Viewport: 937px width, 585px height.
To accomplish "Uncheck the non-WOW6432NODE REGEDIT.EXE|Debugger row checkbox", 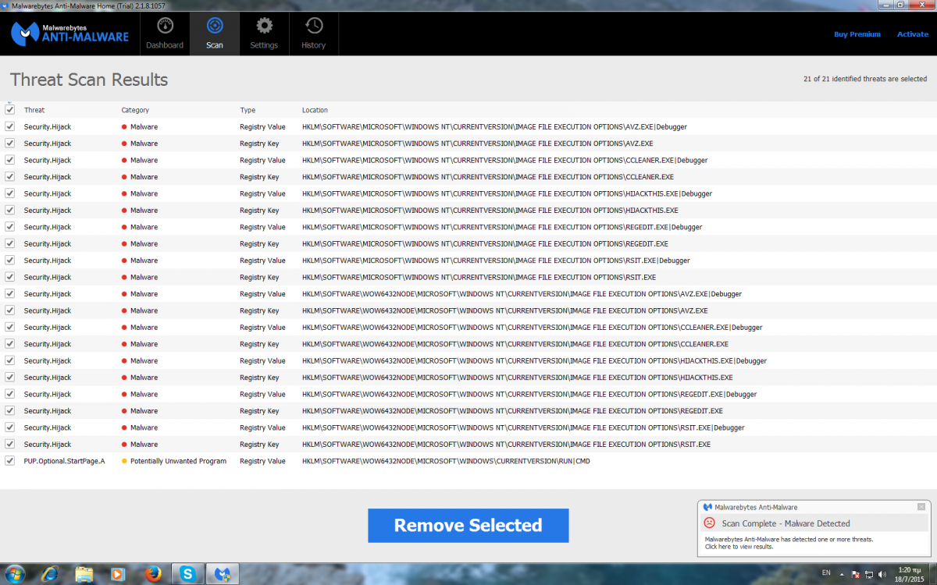I will click(x=10, y=227).
